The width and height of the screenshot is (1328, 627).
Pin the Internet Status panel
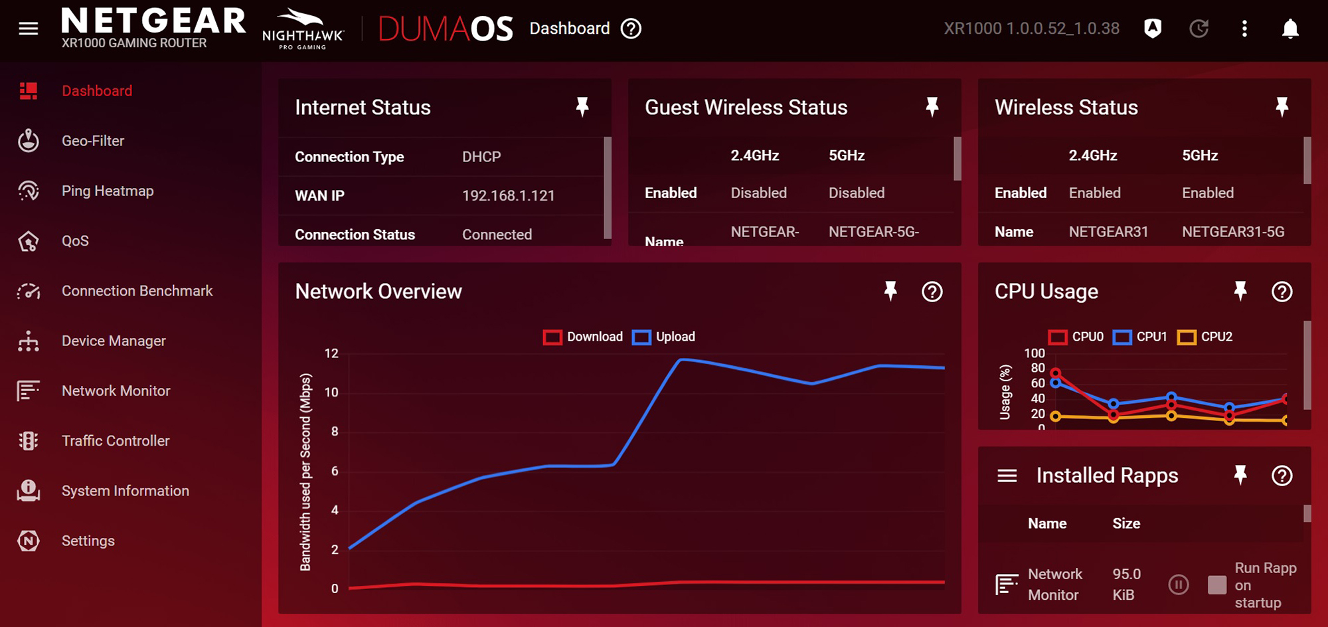coord(582,107)
